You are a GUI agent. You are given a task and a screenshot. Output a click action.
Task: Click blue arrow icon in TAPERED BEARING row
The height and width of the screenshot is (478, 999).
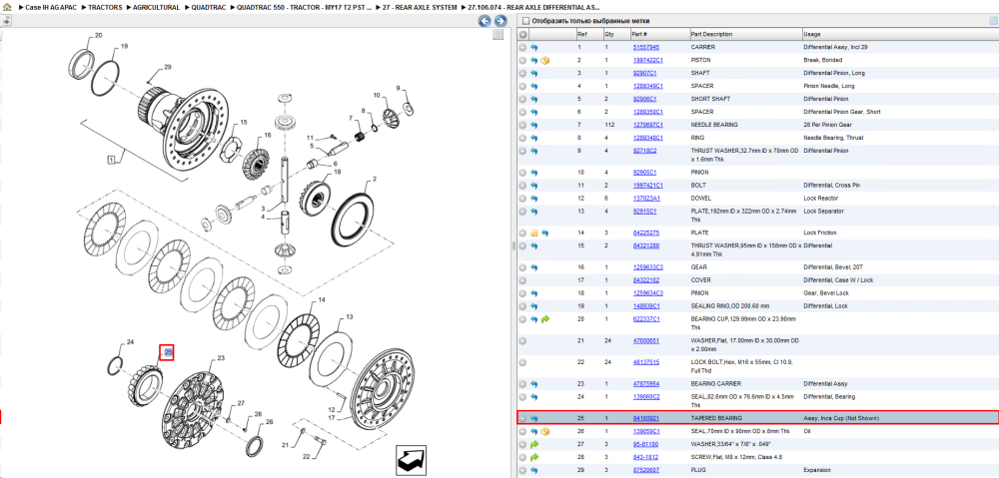(534, 418)
